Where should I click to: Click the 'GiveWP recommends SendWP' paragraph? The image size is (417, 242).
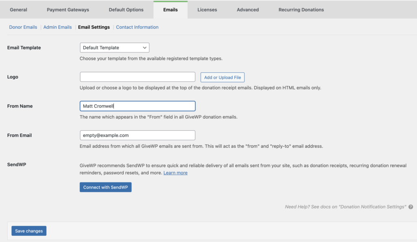tap(243, 169)
